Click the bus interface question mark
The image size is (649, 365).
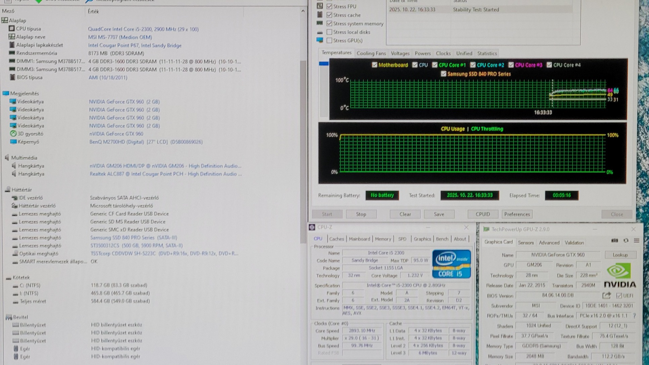[x=634, y=316]
